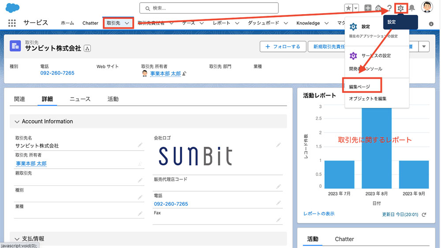This screenshot has height=248, width=441.
Task: Click the change owner icon in header
Action: click(x=184, y=74)
